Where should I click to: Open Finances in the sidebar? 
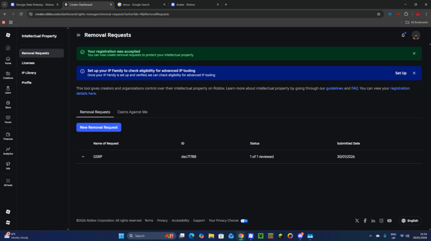pyautogui.click(x=8, y=136)
